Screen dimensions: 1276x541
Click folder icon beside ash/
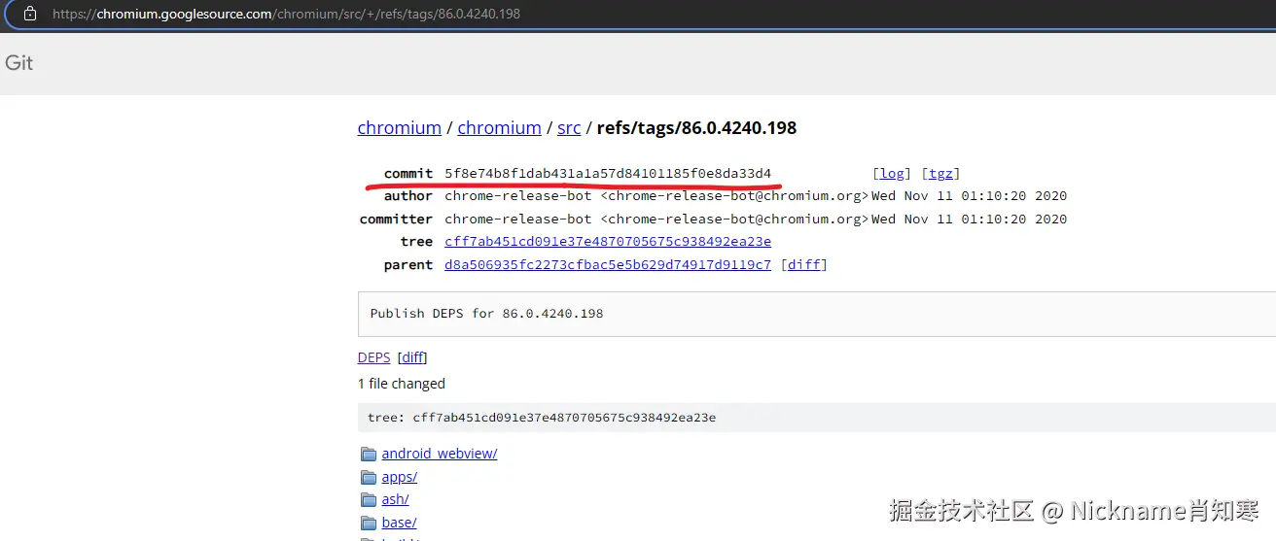[x=369, y=500]
